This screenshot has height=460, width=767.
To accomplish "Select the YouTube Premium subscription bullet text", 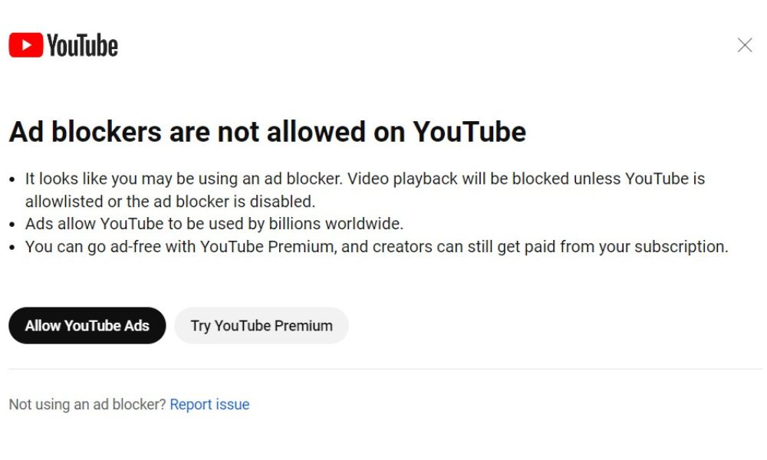I will point(376,246).
